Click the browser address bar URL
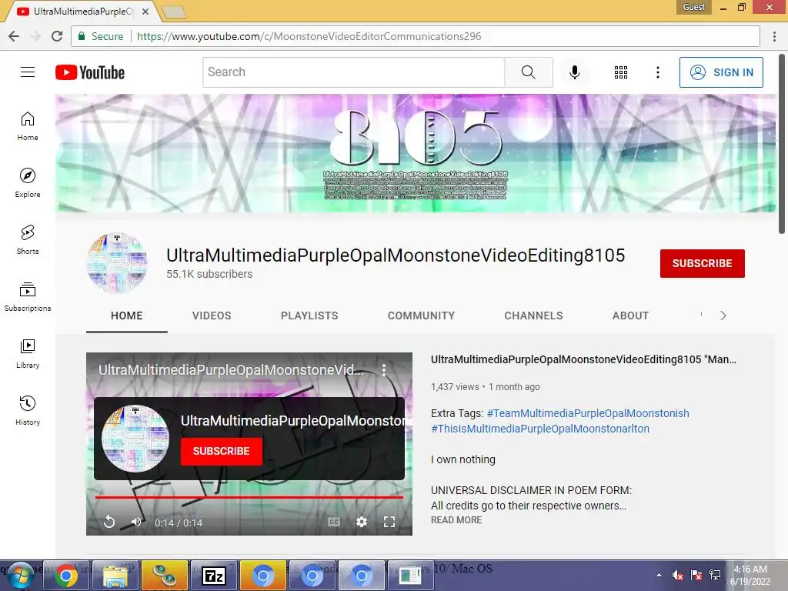Image resolution: width=788 pixels, height=591 pixels. click(309, 36)
